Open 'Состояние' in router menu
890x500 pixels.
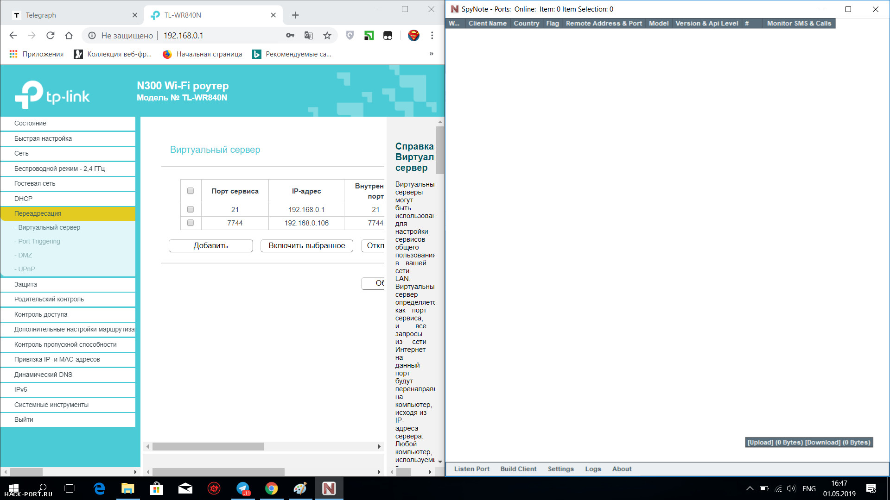pyautogui.click(x=68, y=123)
